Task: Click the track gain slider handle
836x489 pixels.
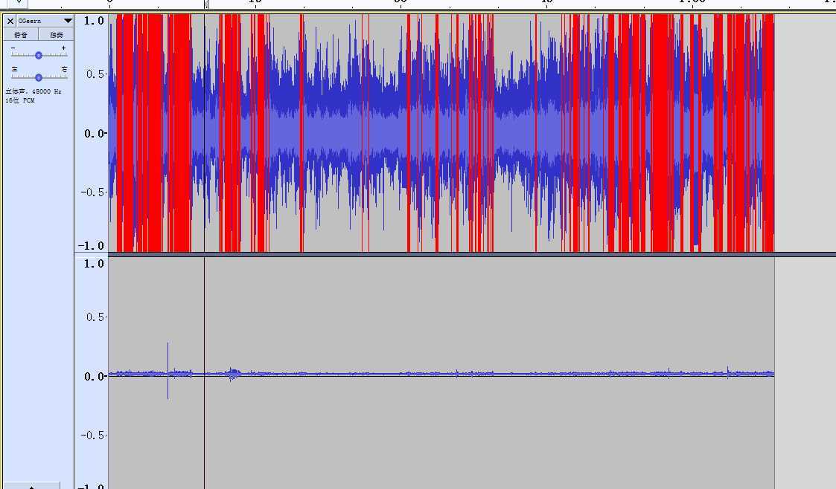Action: pos(39,55)
